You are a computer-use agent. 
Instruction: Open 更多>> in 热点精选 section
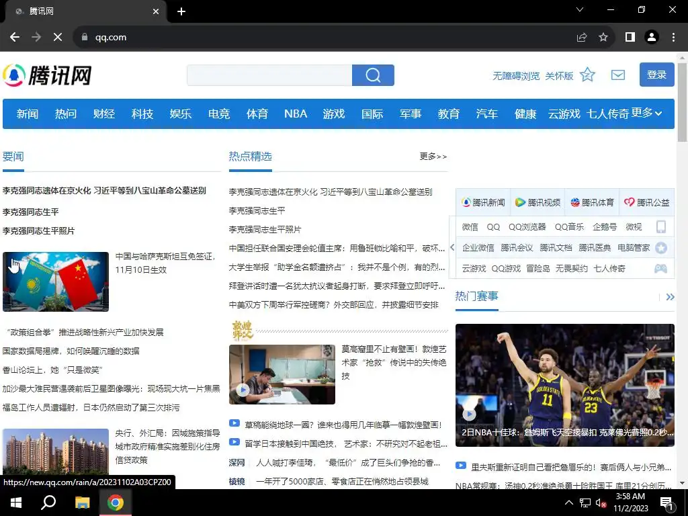pos(433,157)
